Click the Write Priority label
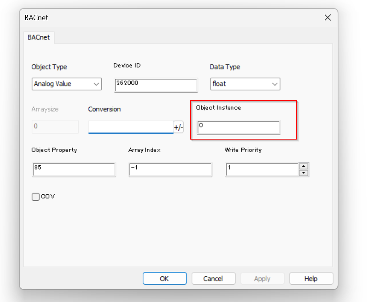The width and height of the screenshot is (367, 302). [243, 150]
